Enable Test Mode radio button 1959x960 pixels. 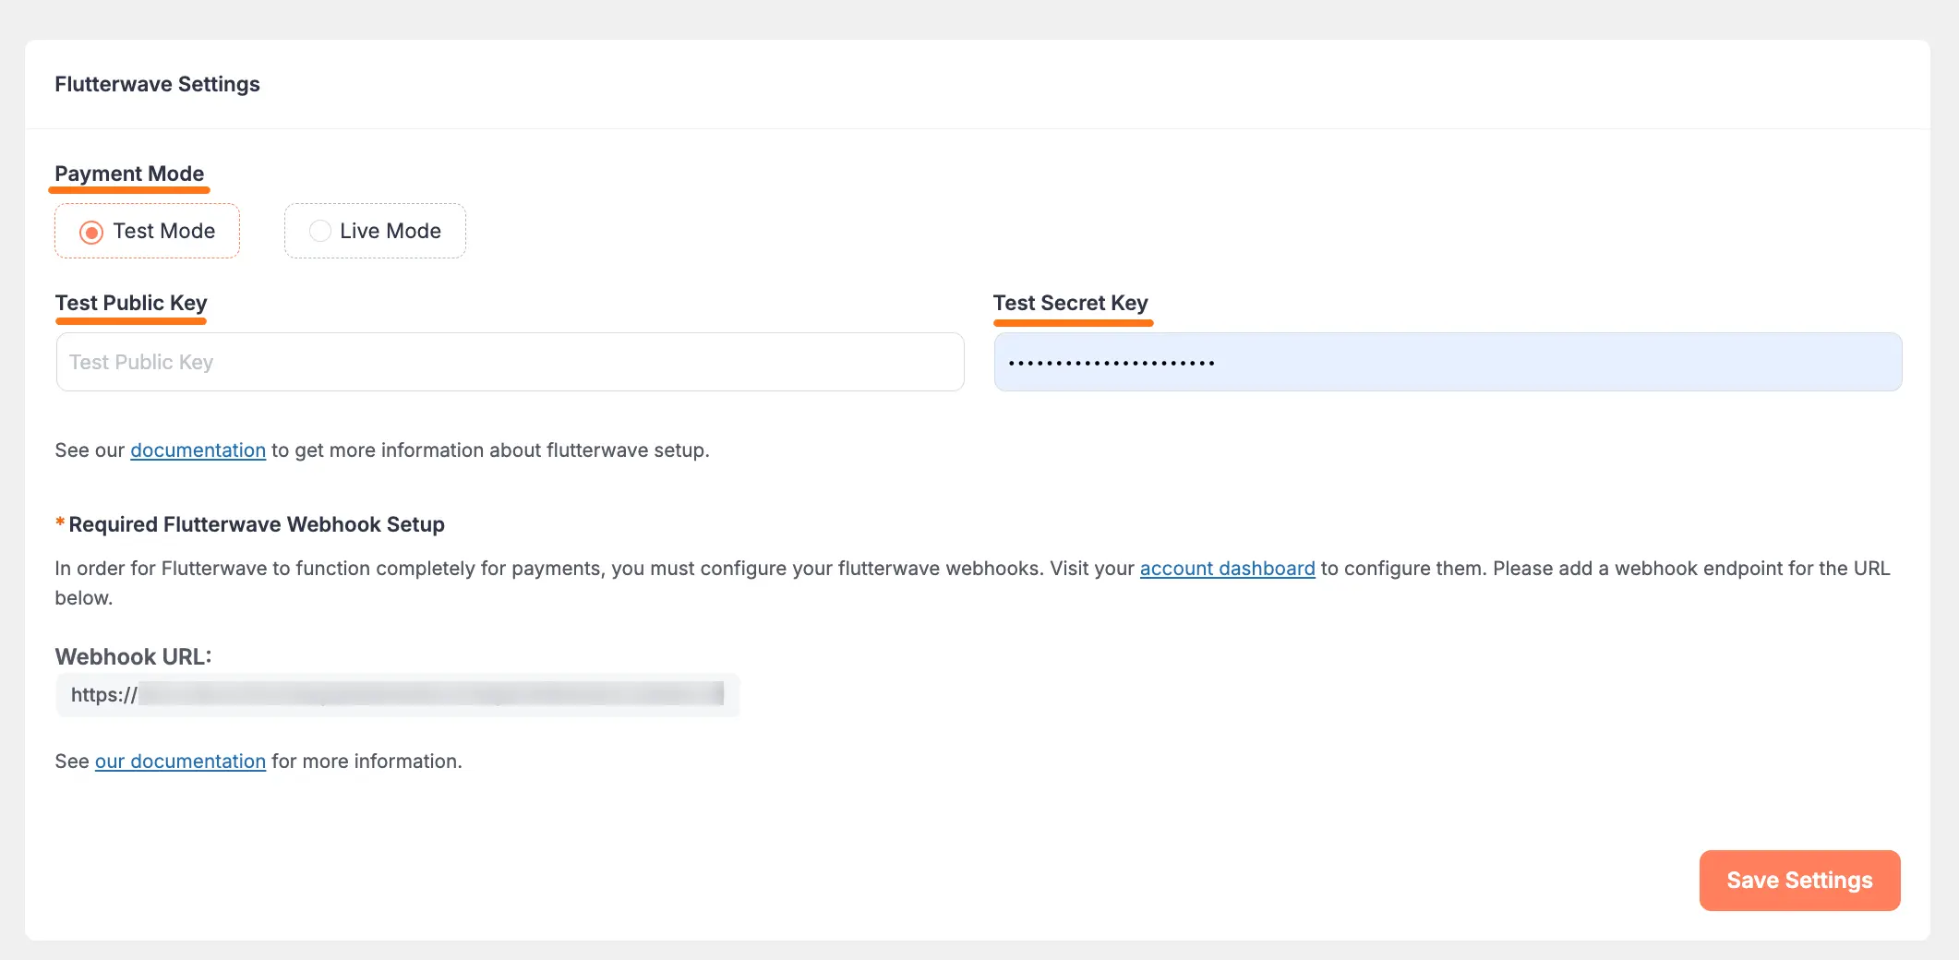[91, 231]
